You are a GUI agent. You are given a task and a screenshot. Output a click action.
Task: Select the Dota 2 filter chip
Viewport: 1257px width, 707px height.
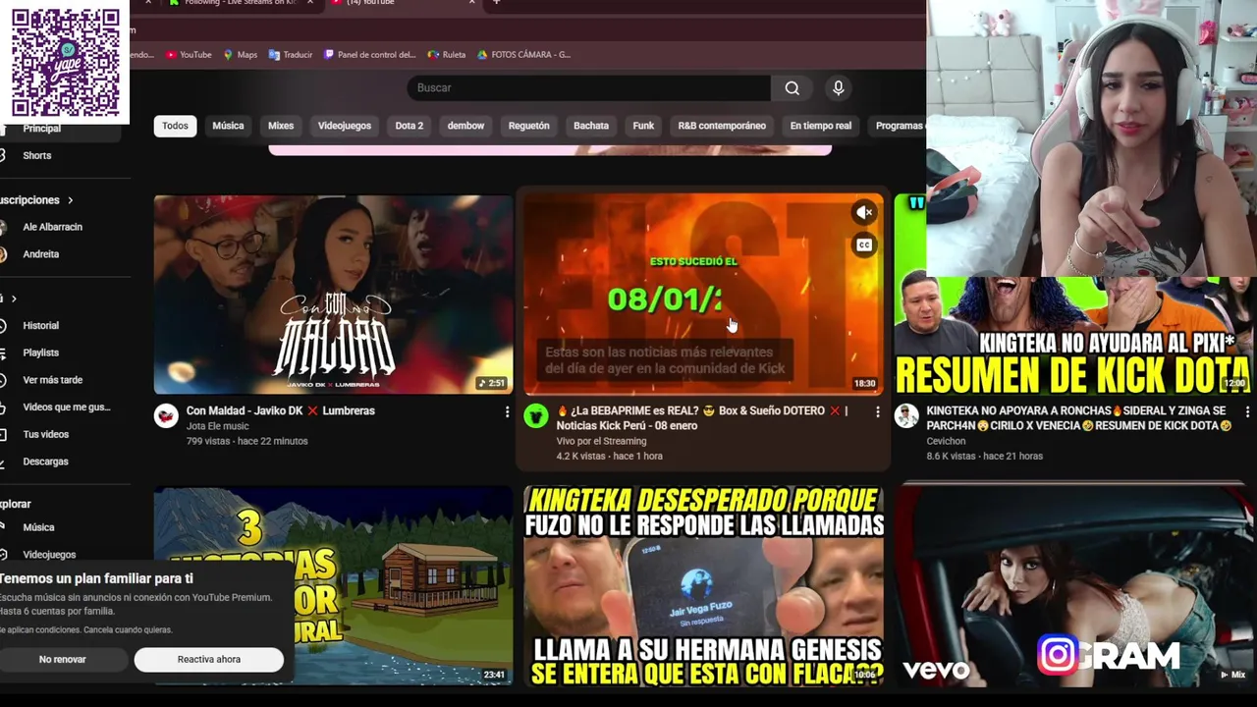(410, 126)
